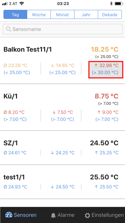Open the Kü/1 sensor entry
Image resolution: width=125 pixels, height=223 pixels.
point(63,107)
